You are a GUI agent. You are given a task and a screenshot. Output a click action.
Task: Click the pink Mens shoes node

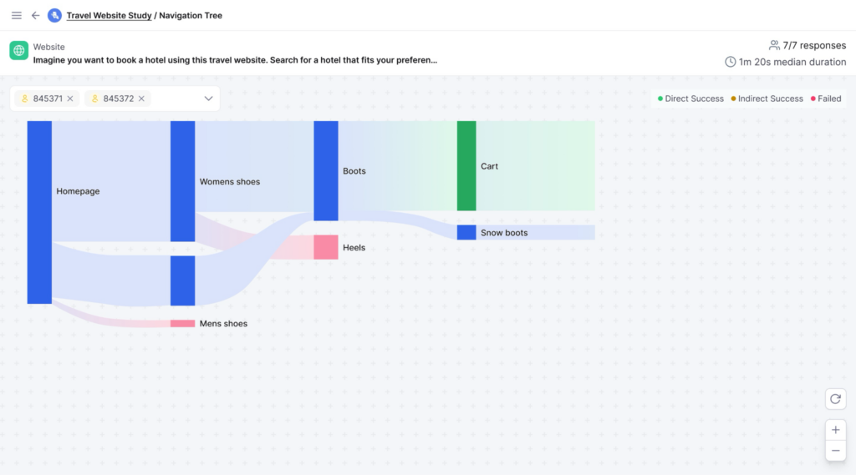point(182,323)
